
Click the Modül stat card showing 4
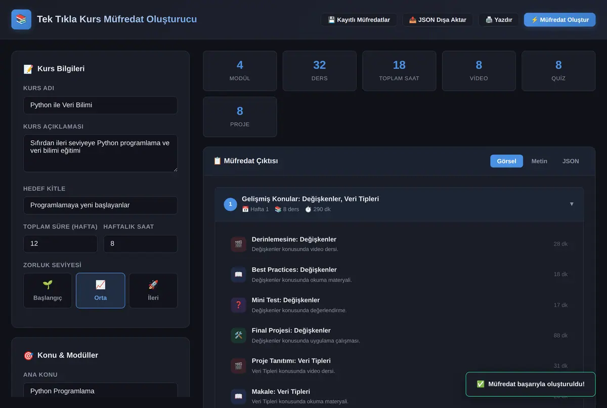tap(240, 71)
